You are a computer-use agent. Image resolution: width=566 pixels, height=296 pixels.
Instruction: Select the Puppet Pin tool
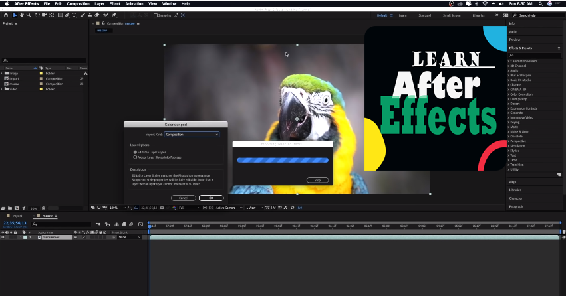coord(114,15)
